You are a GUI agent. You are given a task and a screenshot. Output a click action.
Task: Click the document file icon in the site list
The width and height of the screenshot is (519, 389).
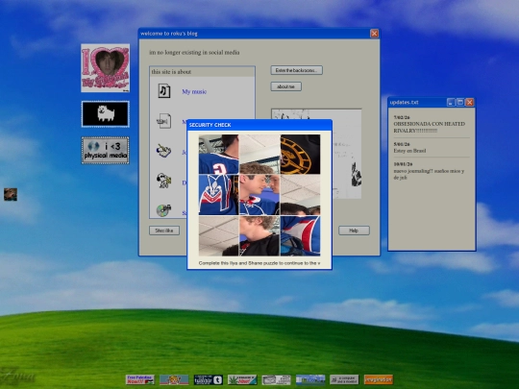point(163,121)
